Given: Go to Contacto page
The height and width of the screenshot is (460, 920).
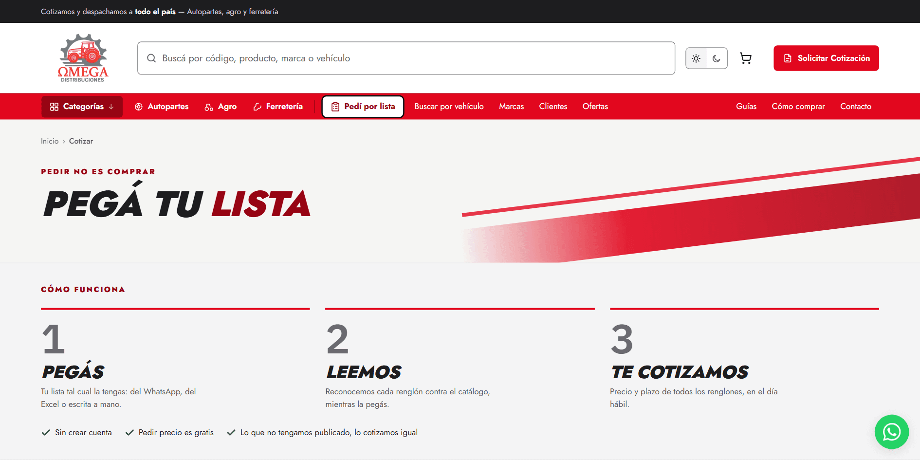Looking at the screenshot, I should pyautogui.click(x=856, y=107).
